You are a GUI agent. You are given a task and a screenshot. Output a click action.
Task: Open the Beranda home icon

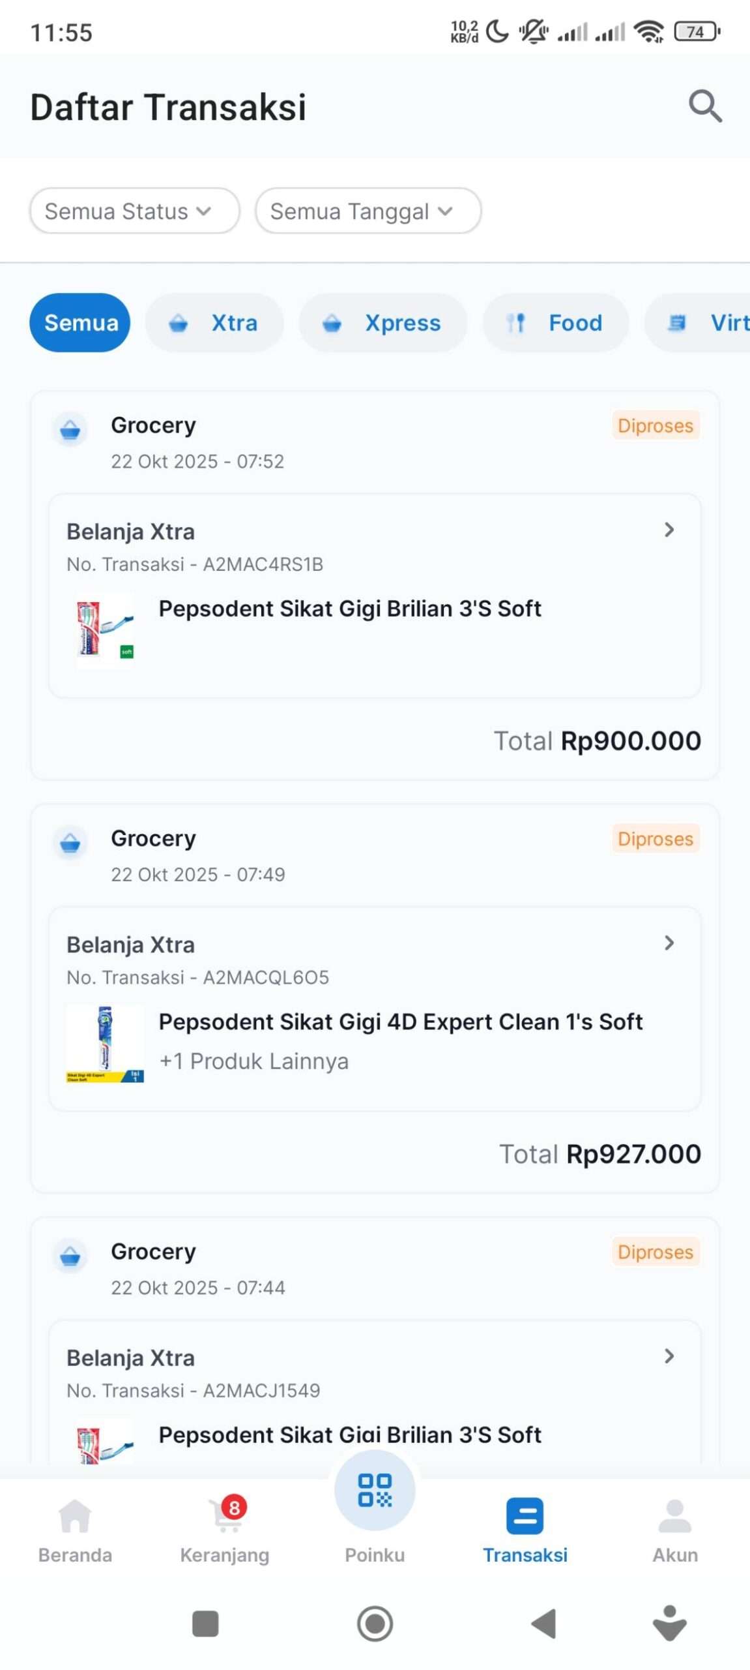75,1515
